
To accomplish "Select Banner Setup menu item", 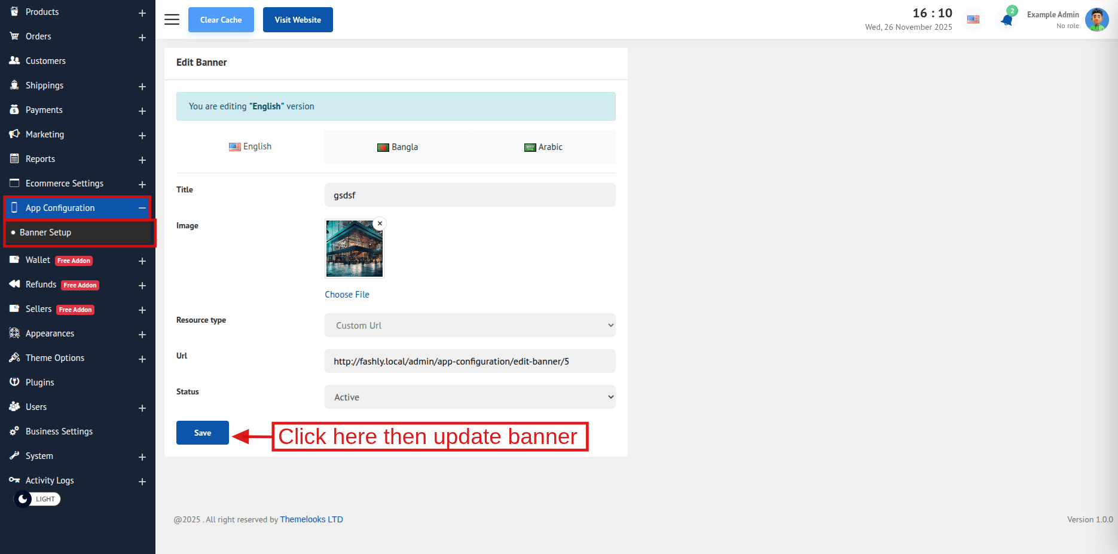I will pyautogui.click(x=45, y=232).
